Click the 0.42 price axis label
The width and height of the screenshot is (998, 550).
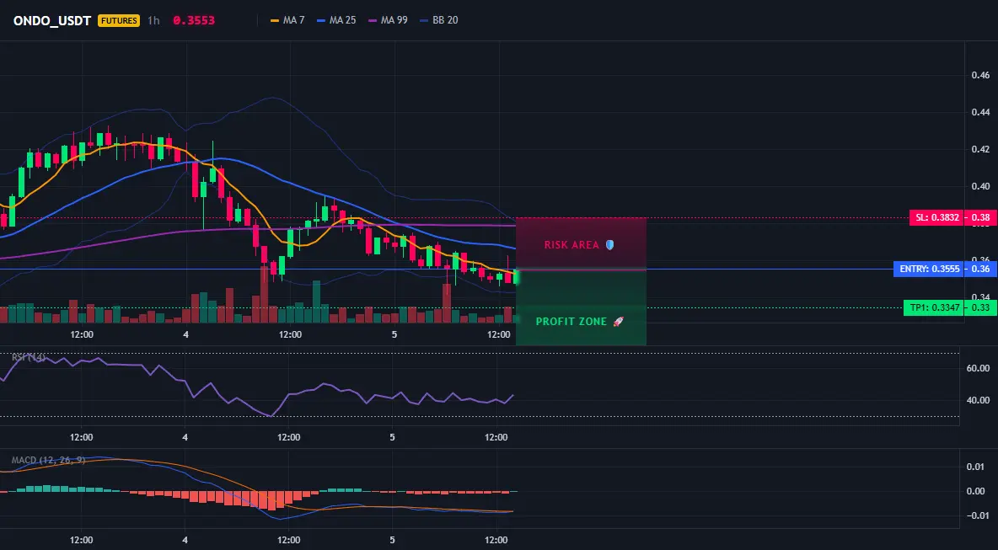[980, 149]
